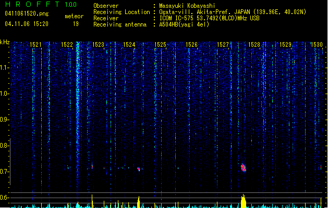Viewport: 328px width, 208px height.
Task: Click the 0.7 kHz axis tick label
Action: (x=4, y=172)
